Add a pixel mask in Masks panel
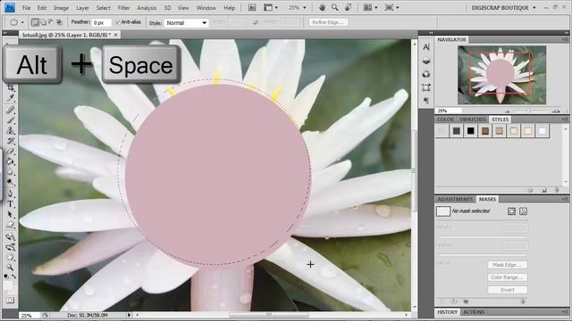Viewport: 572px width, 321px height. tap(511, 211)
